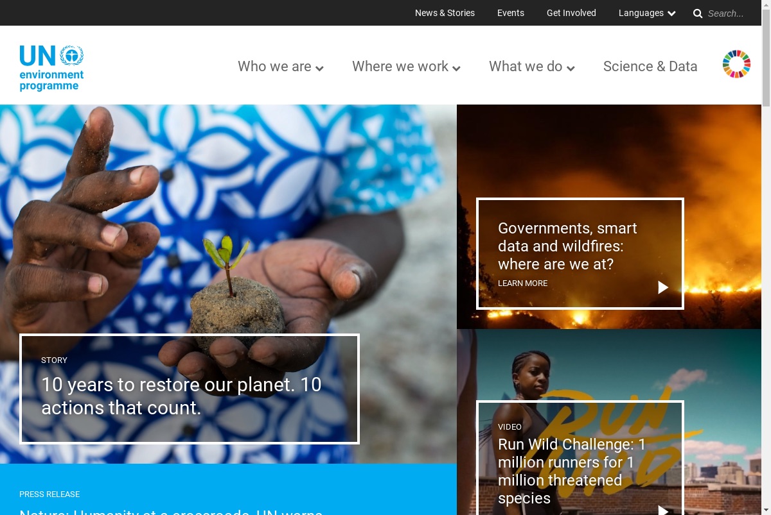The width and height of the screenshot is (771, 515).
Task: Open Science & Data menu item
Action: [650, 67]
